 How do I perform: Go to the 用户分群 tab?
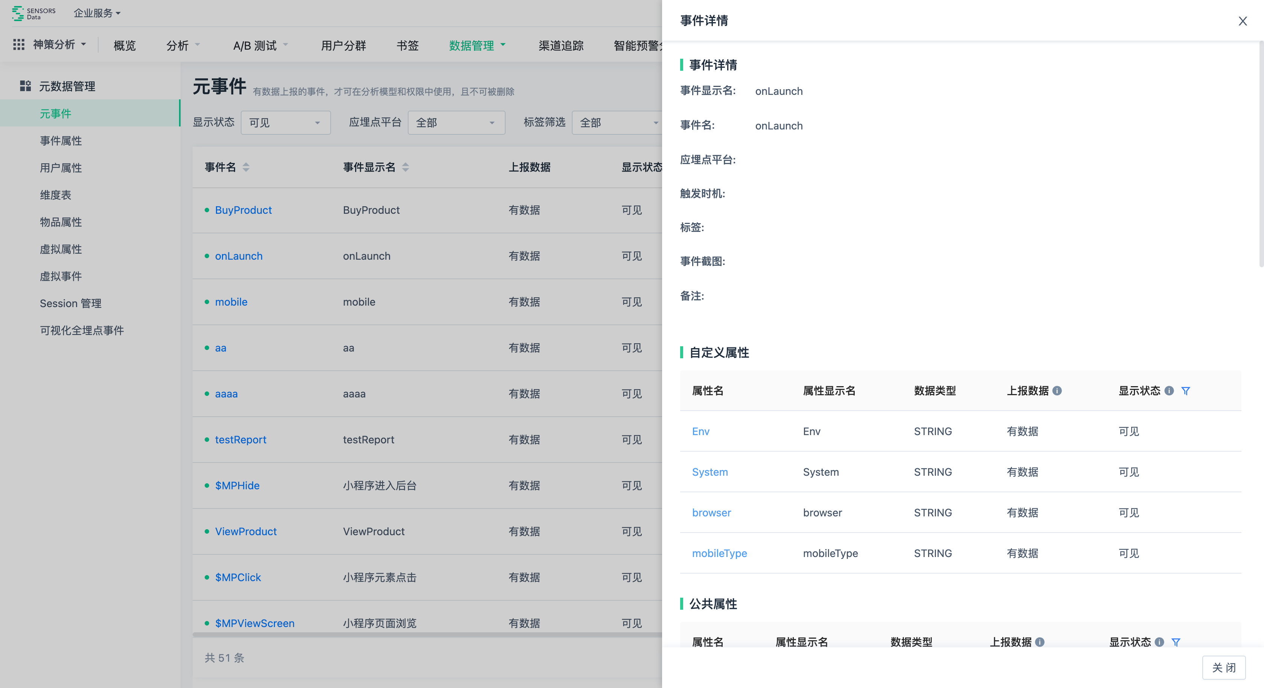[x=343, y=46]
